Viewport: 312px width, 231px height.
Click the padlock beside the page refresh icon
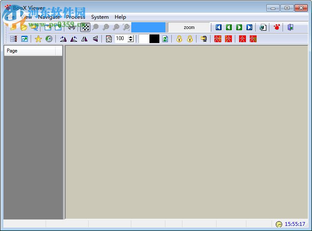tap(179, 39)
